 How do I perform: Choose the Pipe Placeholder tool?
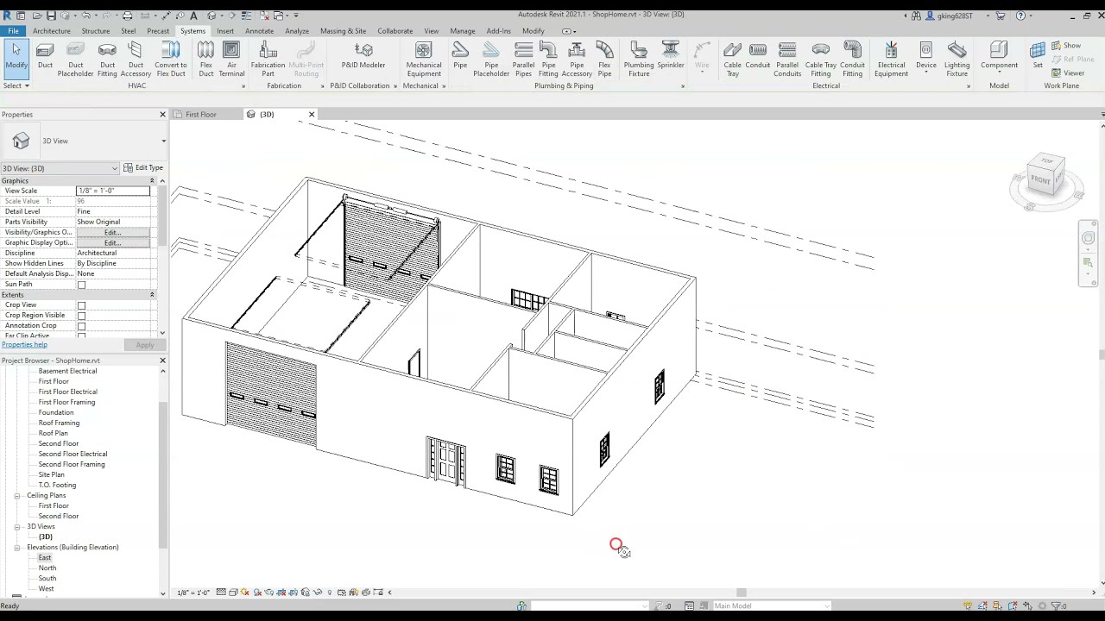(x=491, y=59)
